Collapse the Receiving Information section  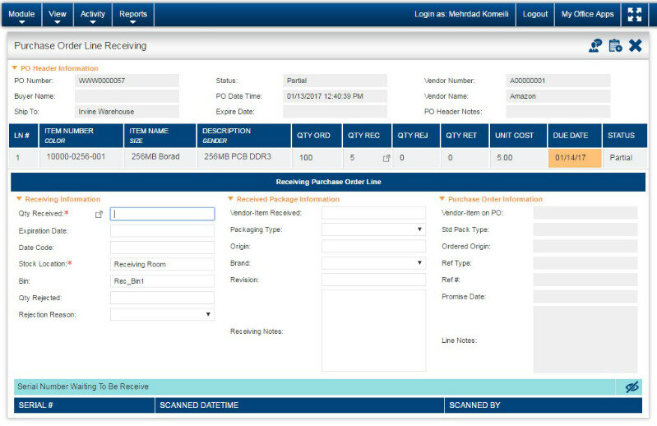[x=19, y=199]
